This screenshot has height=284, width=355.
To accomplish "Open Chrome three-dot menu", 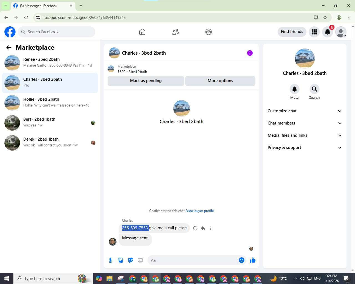I will pos(349,17).
